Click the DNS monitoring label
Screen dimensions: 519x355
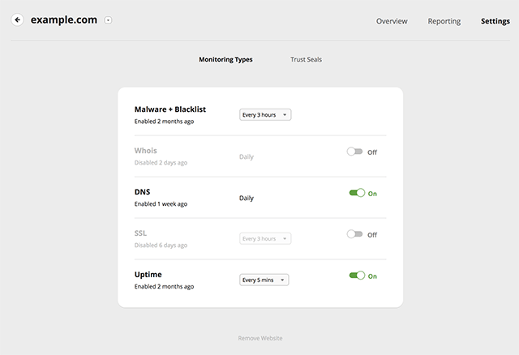[x=143, y=192]
